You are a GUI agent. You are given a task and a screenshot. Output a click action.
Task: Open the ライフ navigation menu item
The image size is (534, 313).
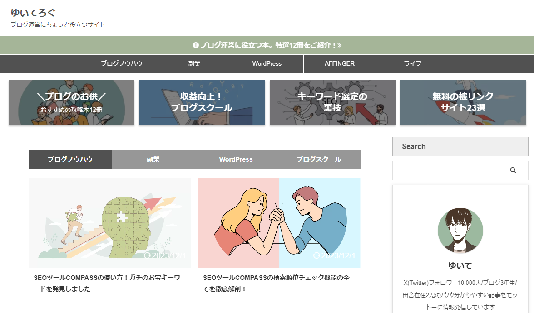tap(412, 63)
